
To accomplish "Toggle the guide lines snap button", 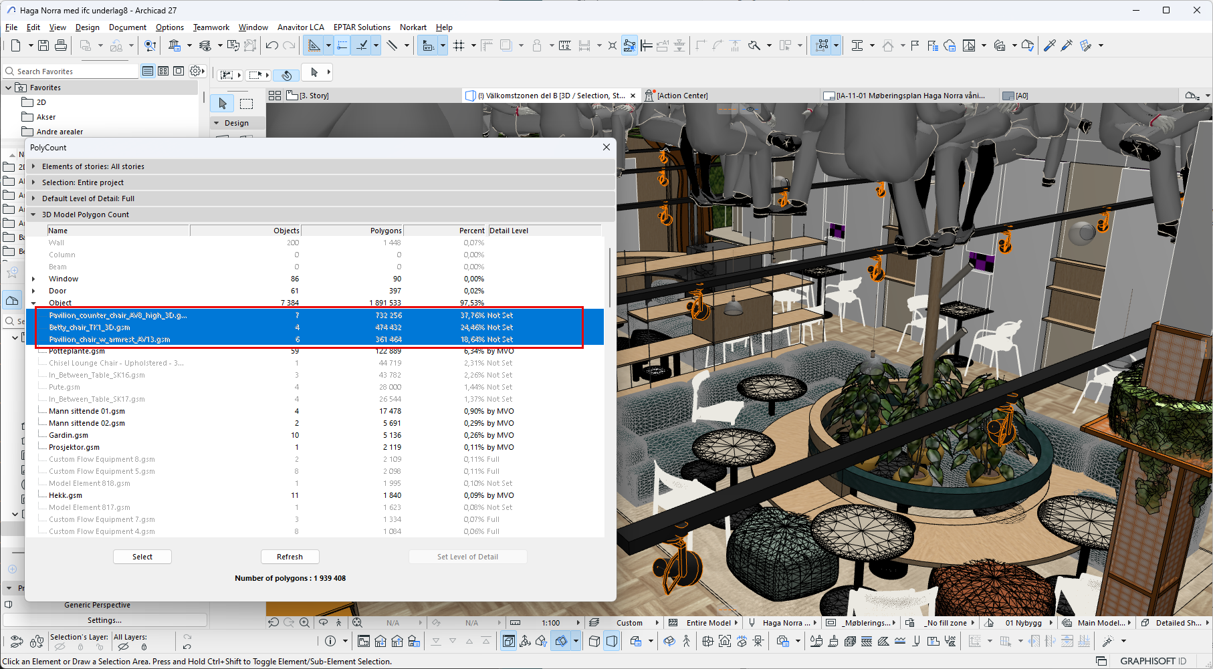I will 342,45.
